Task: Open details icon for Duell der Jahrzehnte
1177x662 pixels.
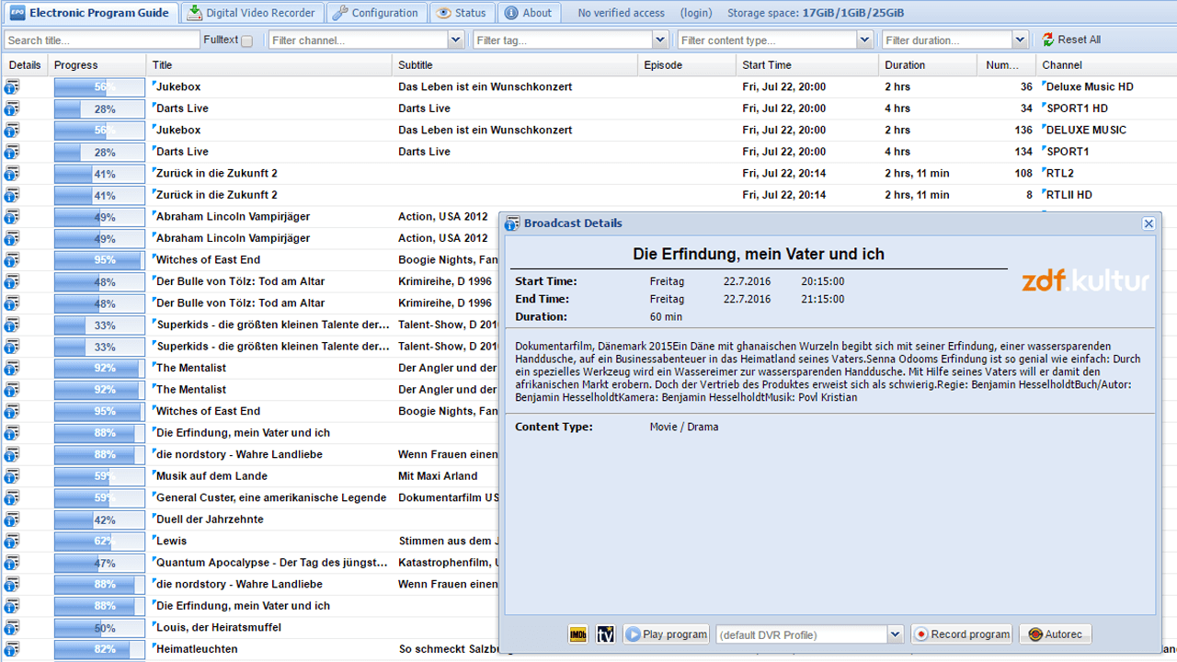Action: coord(12,519)
